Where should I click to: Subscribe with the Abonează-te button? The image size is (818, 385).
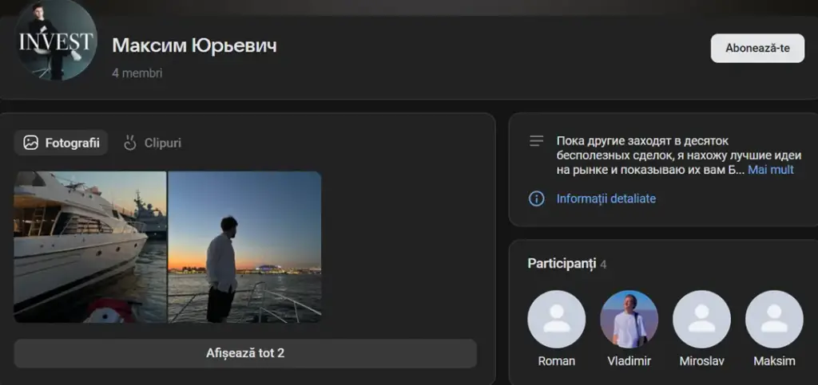pyautogui.click(x=757, y=49)
